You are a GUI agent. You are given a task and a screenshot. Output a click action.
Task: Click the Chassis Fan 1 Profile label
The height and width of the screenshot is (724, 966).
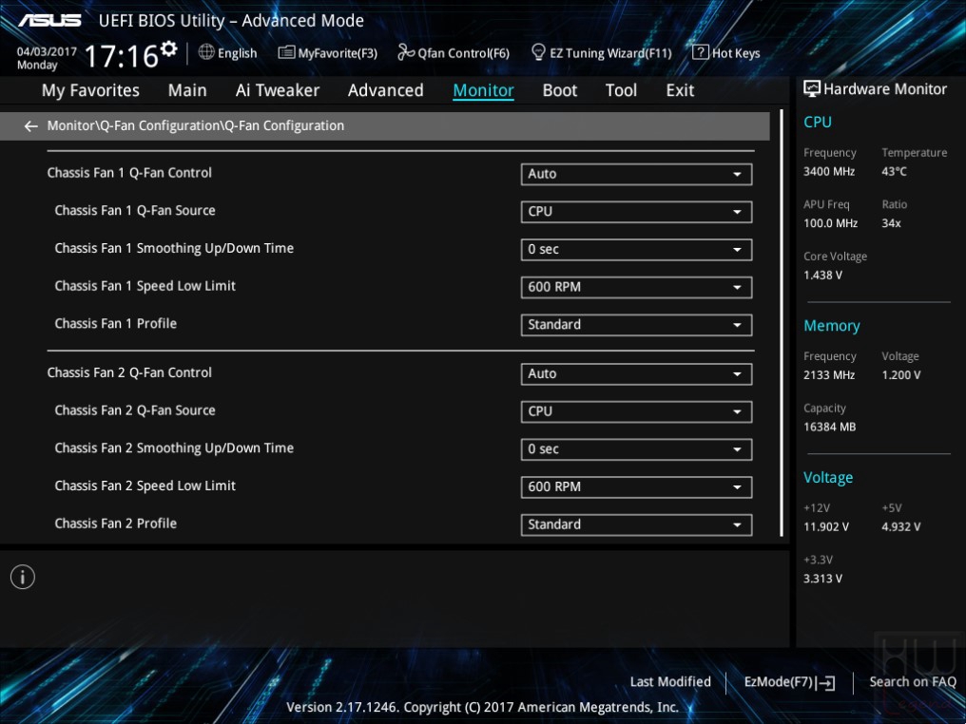pyautogui.click(x=116, y=324)
